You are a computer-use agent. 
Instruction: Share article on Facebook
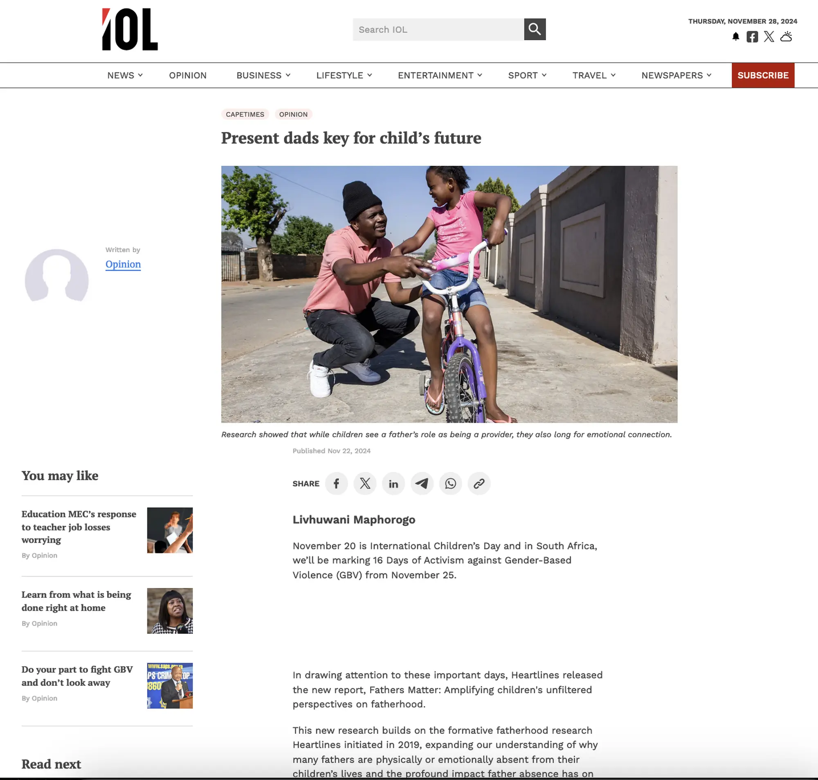pyautogui.click(x=336, y=483)
